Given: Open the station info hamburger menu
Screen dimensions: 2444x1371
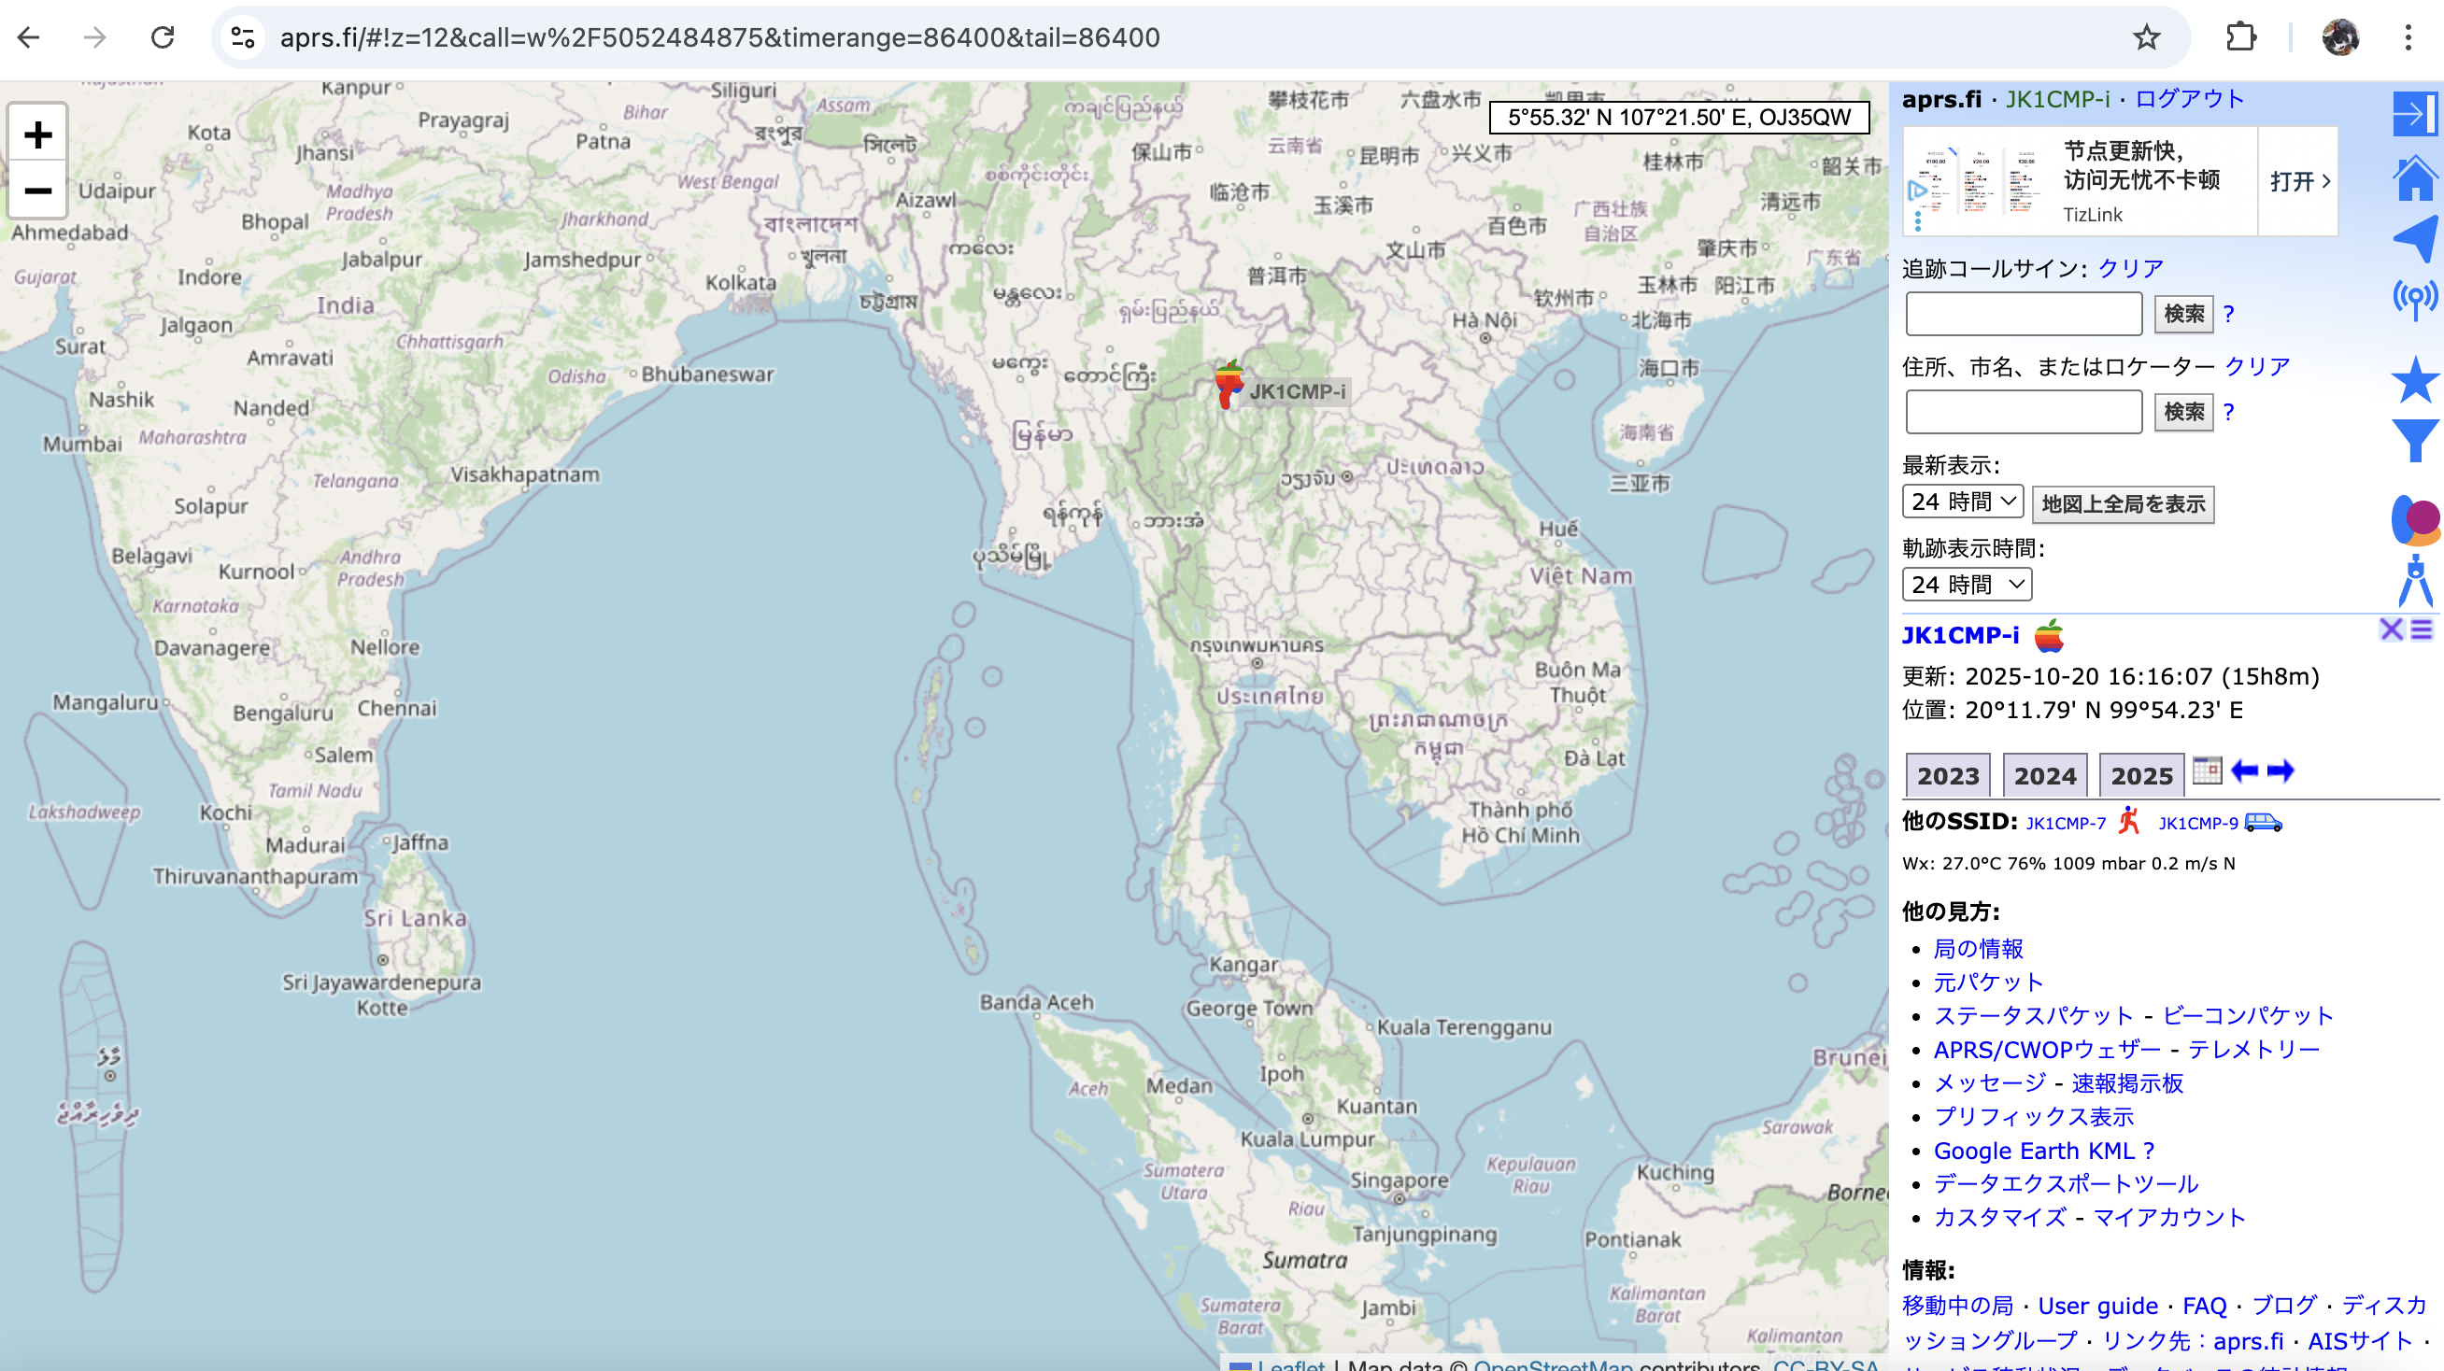Looking at the screenshot, I should (2423, 630).
